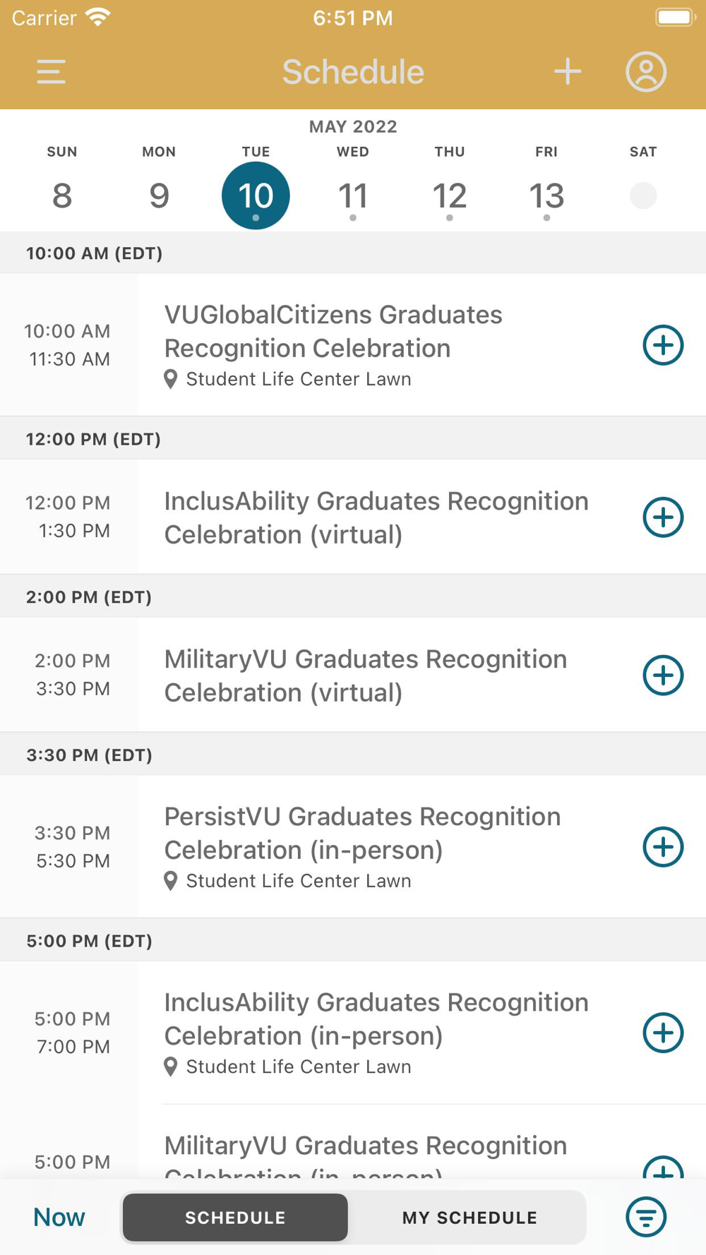This screenshot has width=706, height=1255.
Task: Add InclusAbility in-person celebration to schedule
Action: tap(663, 1033)
